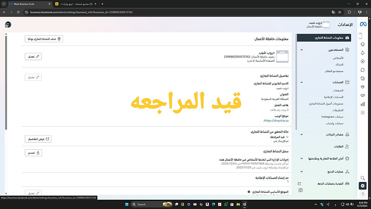Viewport: 371px width, 209px height.
Task: Open التطبيقات menu item
Action: tap(338, 110)
